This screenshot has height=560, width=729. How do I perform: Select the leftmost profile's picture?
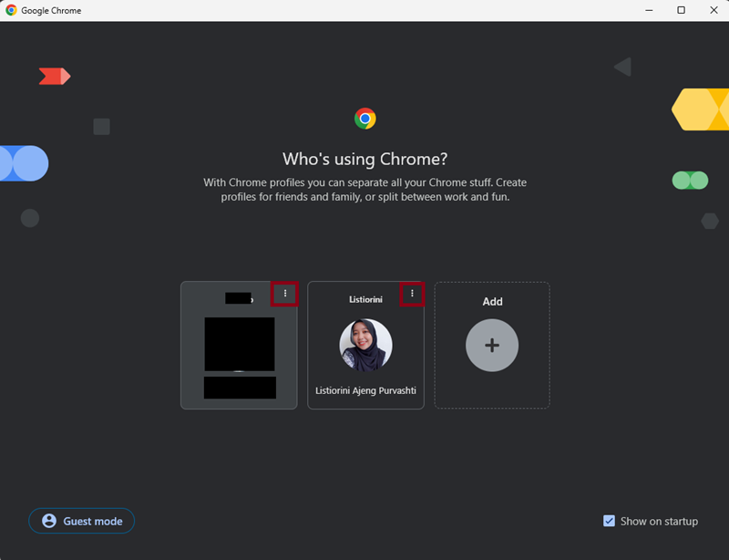click(239, 344)
